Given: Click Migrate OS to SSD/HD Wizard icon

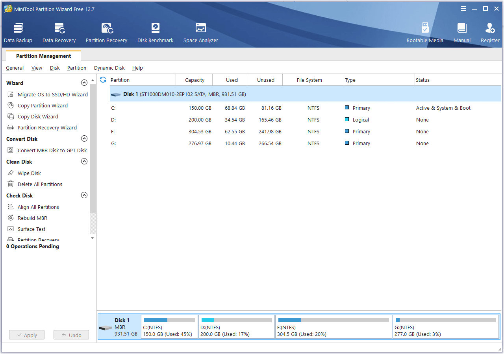Looking at the screenshot, I should tap(11, 94).
